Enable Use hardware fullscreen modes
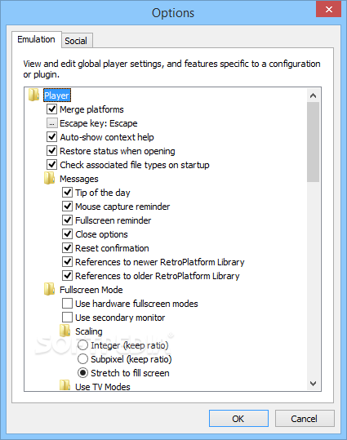This screenshot has height=440, width=347. click(68, 304)
